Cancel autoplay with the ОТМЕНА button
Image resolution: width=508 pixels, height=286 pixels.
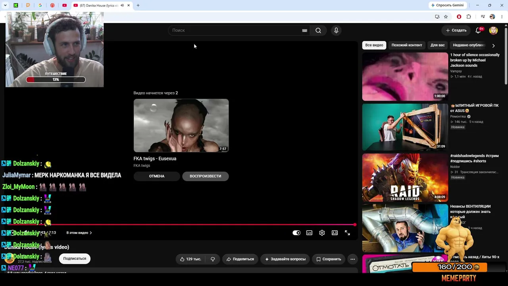157,176
